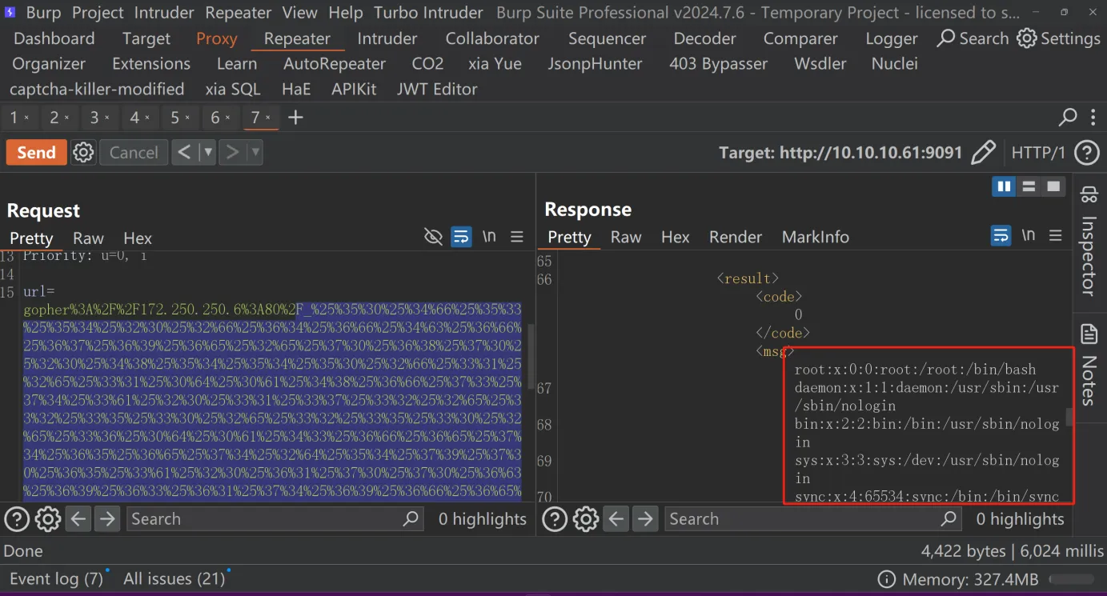Add new Repeater tab with plus
Screen dimensions: 1107x596
coord(295,118)
